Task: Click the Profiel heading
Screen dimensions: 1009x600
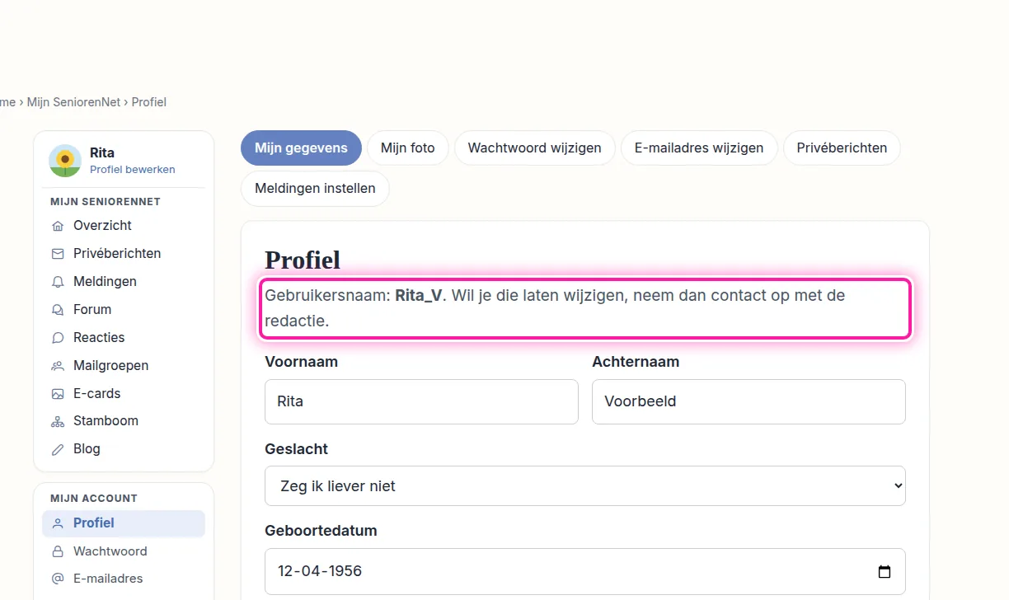Action: [303, 260]
